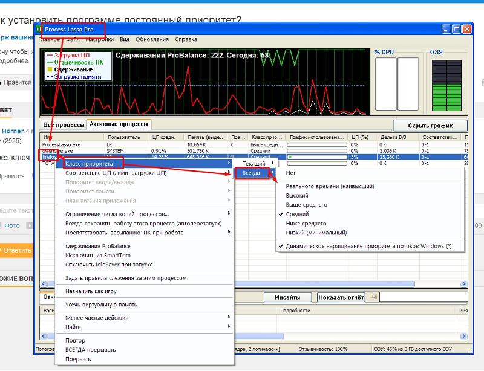Click the text field right of Показать отчёт
Screen dimensions: 484x371
coord(423,297)
